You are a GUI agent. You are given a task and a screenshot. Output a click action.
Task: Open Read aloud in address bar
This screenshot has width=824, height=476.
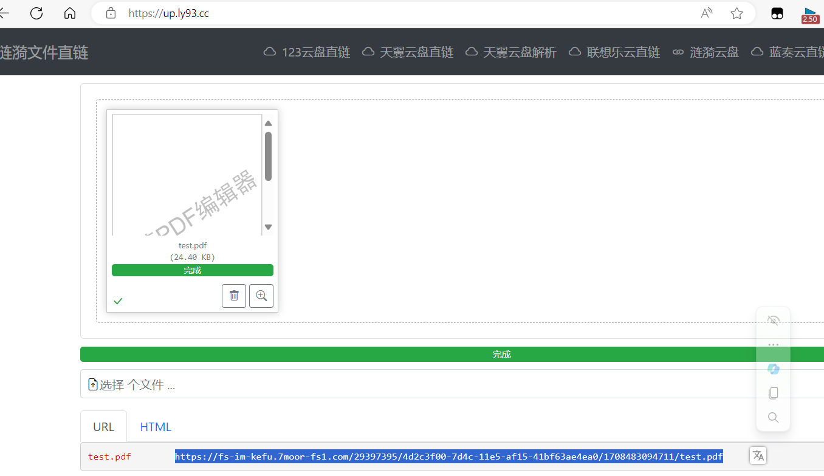click(x=707, y=13)
